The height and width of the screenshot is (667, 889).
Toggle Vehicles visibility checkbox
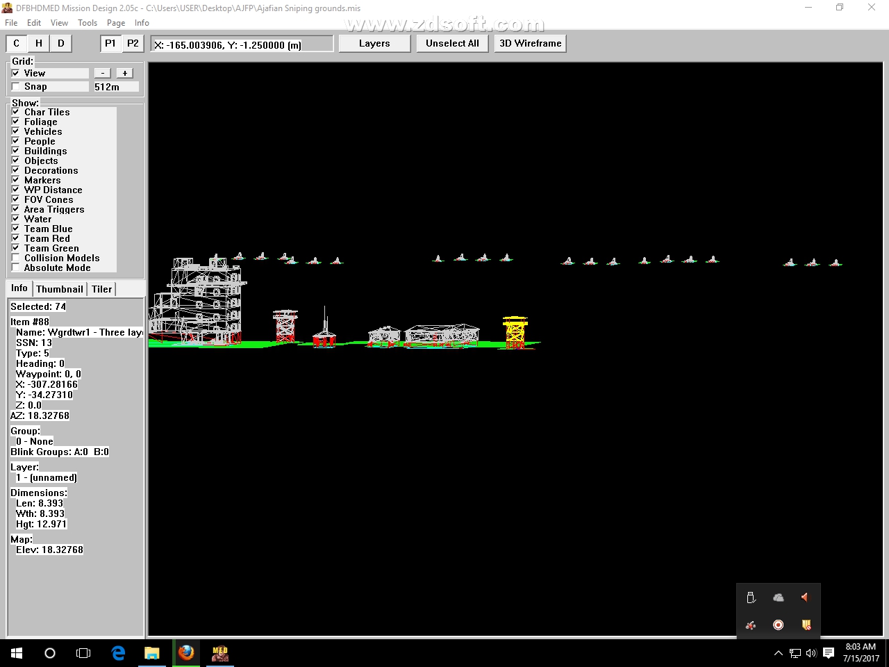click(x=16, y=131)
